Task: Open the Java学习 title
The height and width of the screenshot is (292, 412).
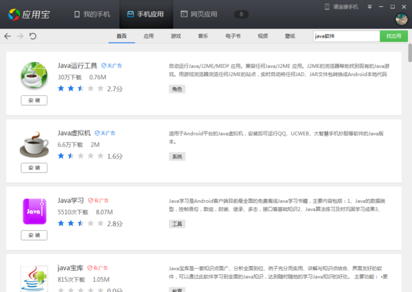Action: click(71, 200)
